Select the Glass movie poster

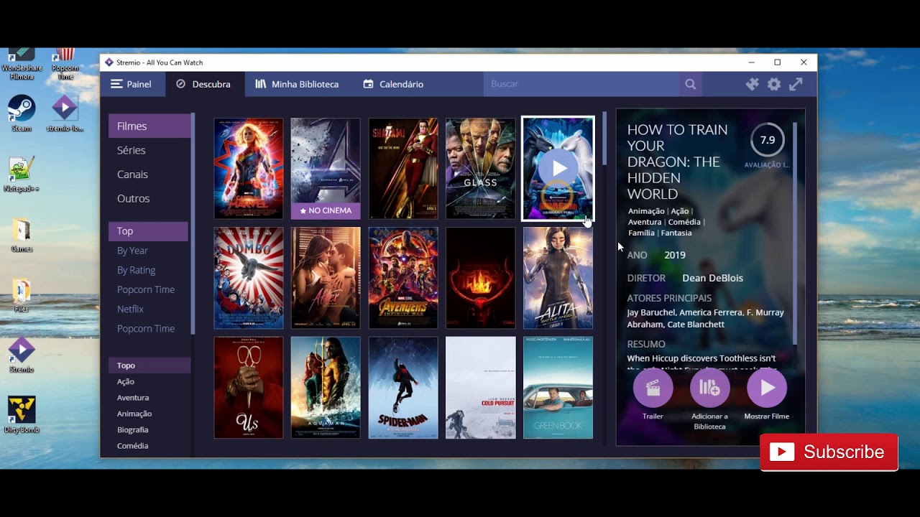click(x=481, y=169)
